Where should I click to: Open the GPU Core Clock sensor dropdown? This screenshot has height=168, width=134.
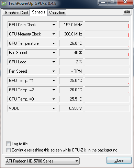32,25
